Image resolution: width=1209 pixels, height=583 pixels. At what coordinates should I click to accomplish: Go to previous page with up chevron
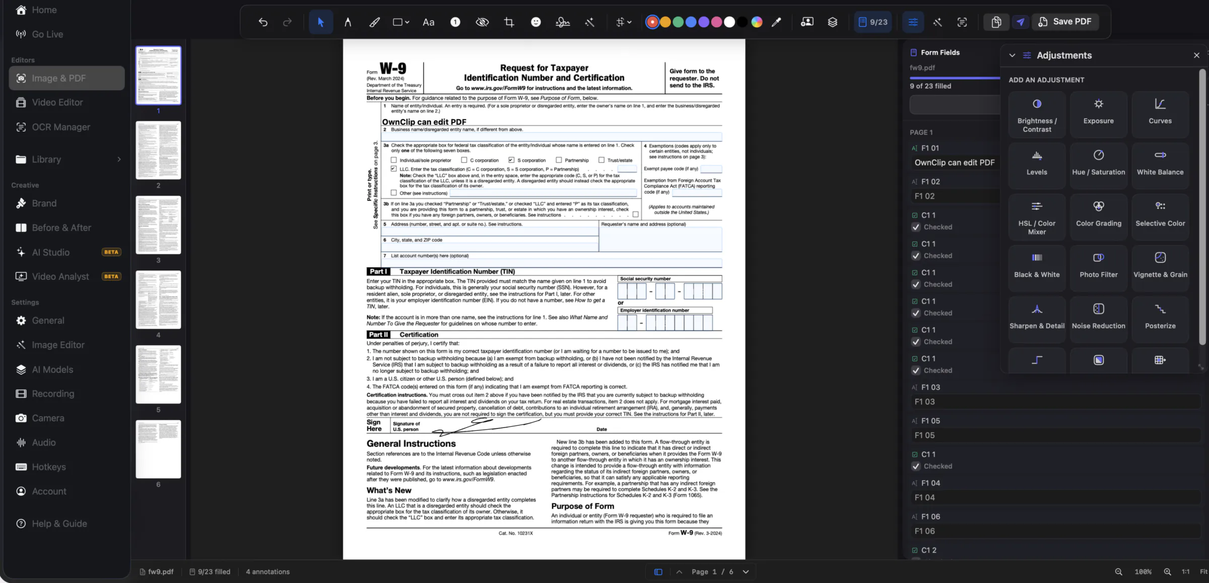[679, 572]
